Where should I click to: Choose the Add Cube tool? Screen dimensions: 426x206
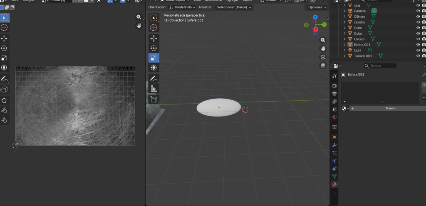coord(154,99)
